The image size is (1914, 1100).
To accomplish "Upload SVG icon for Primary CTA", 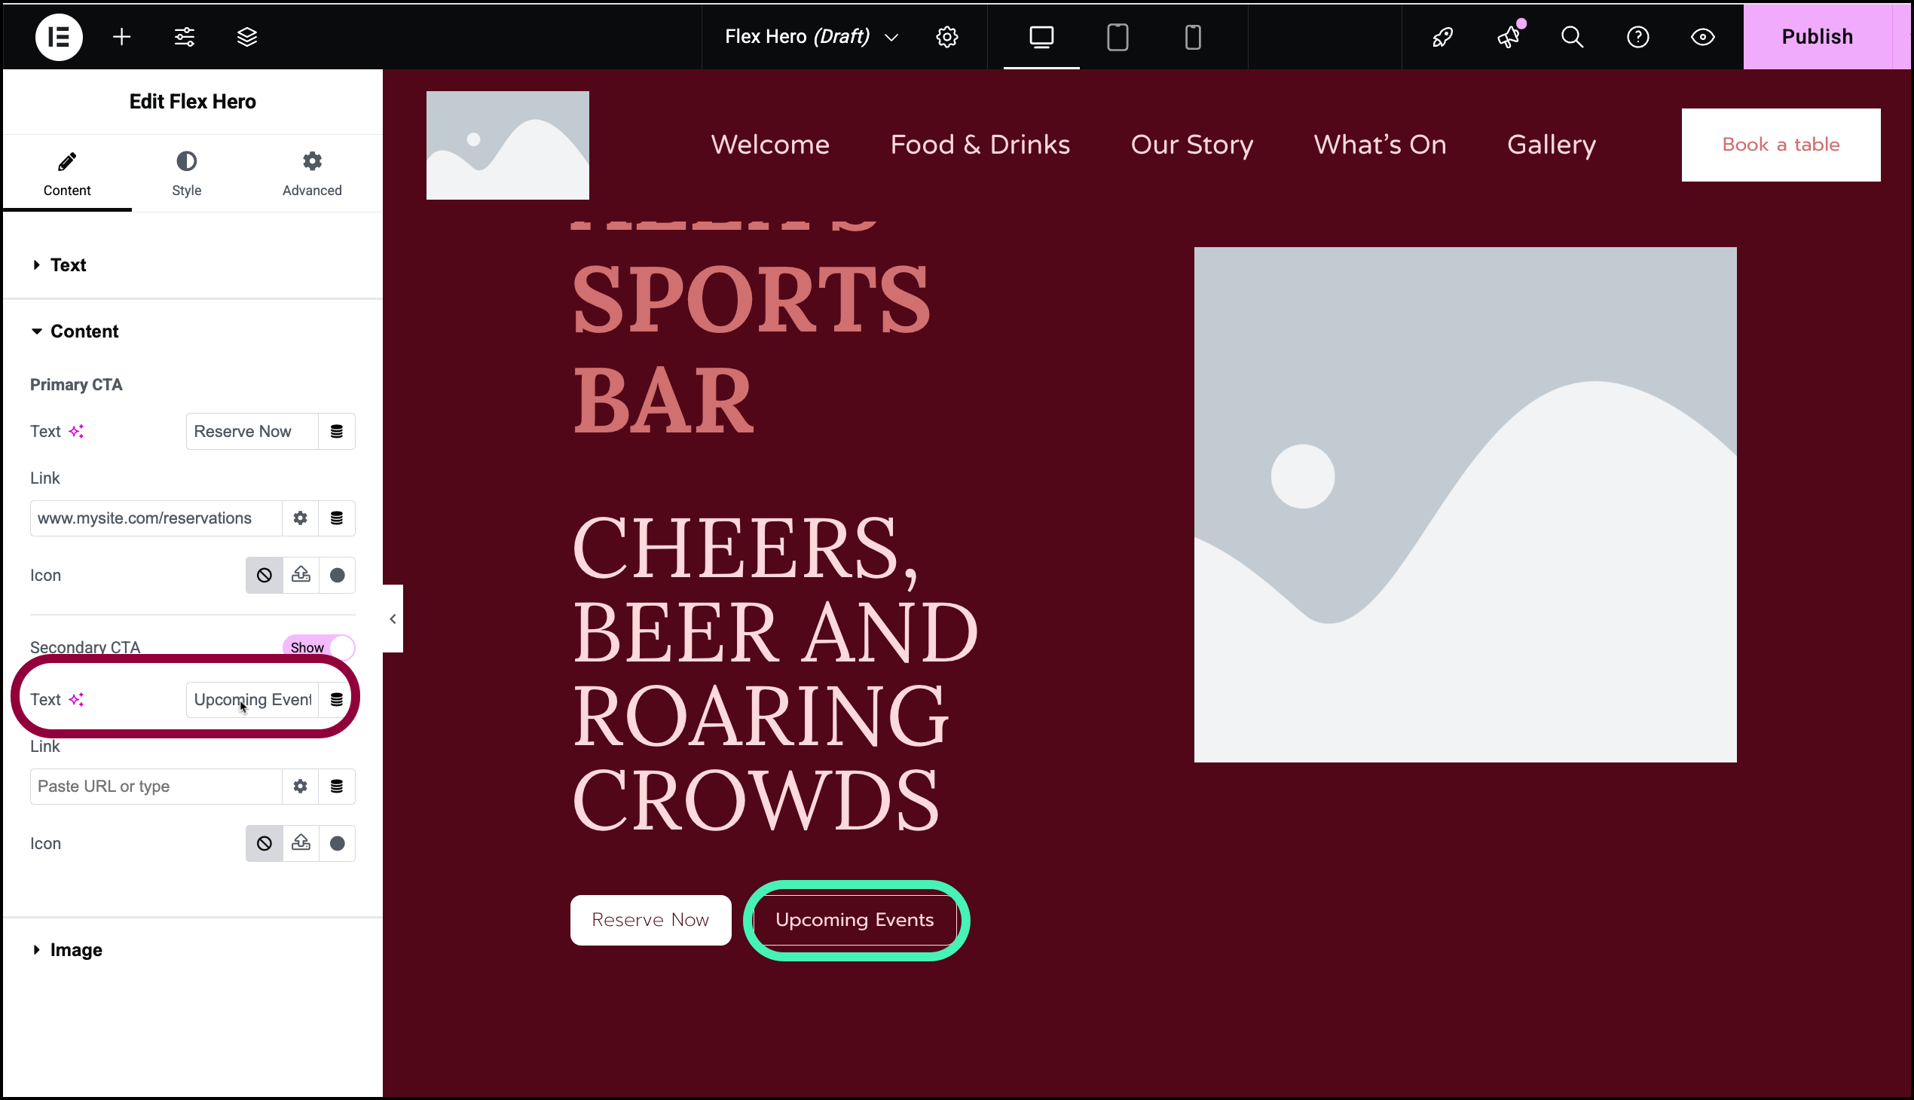I will point(301,576).
